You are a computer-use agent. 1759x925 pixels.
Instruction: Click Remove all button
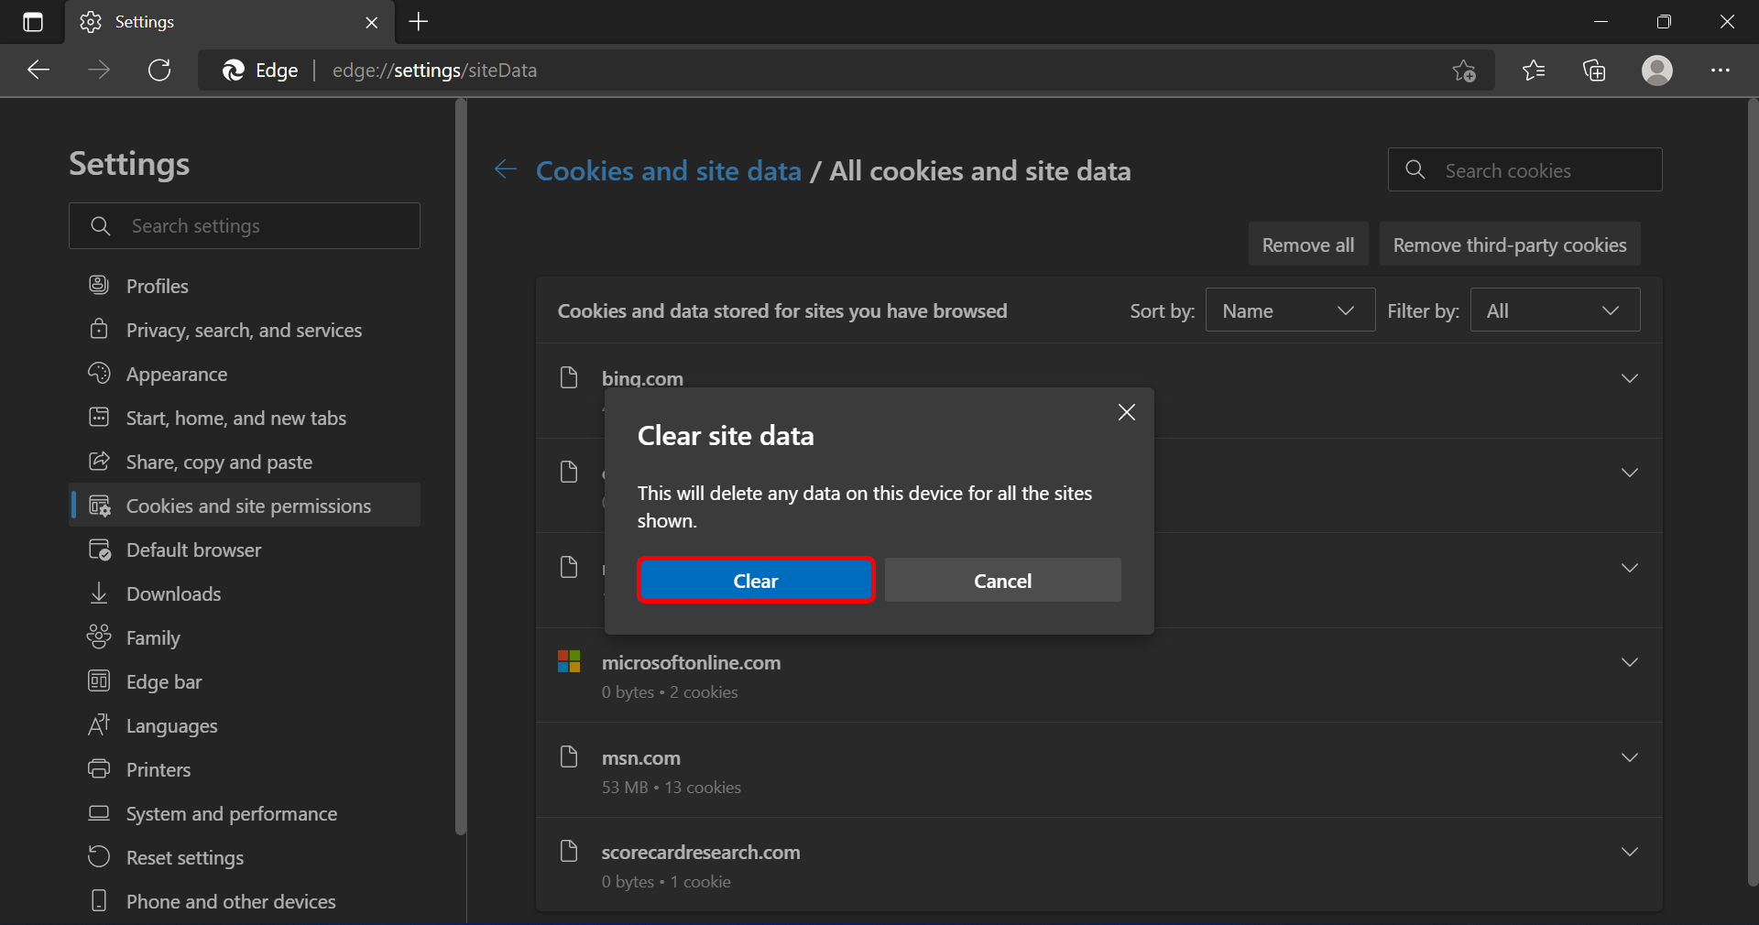pyautogui.click(x=1308, y=245)
